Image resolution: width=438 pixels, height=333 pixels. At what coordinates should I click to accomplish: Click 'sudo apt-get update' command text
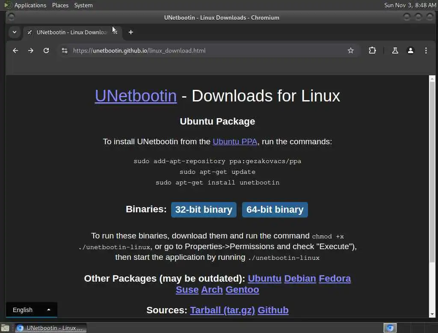pos(217,172)
